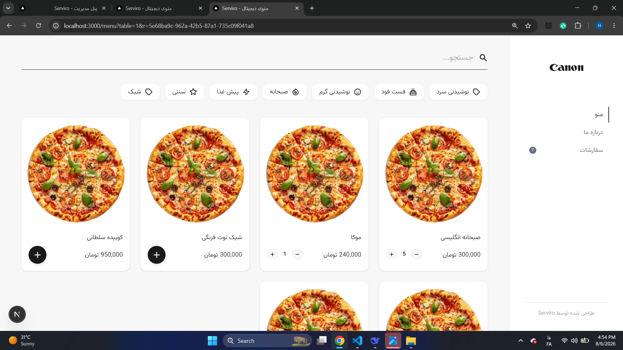Click the کوبیده سلطانی item name
The width and height of the screenshot is (623, 350).
tap(105, 237)
